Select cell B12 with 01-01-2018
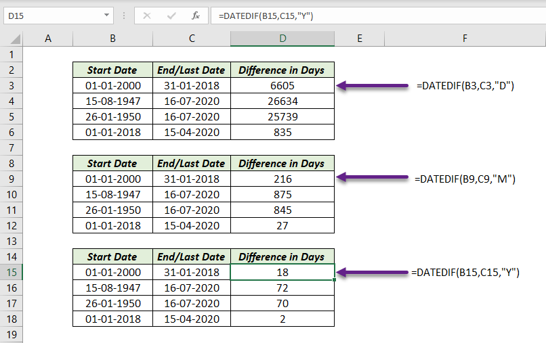 coord(113,225)
